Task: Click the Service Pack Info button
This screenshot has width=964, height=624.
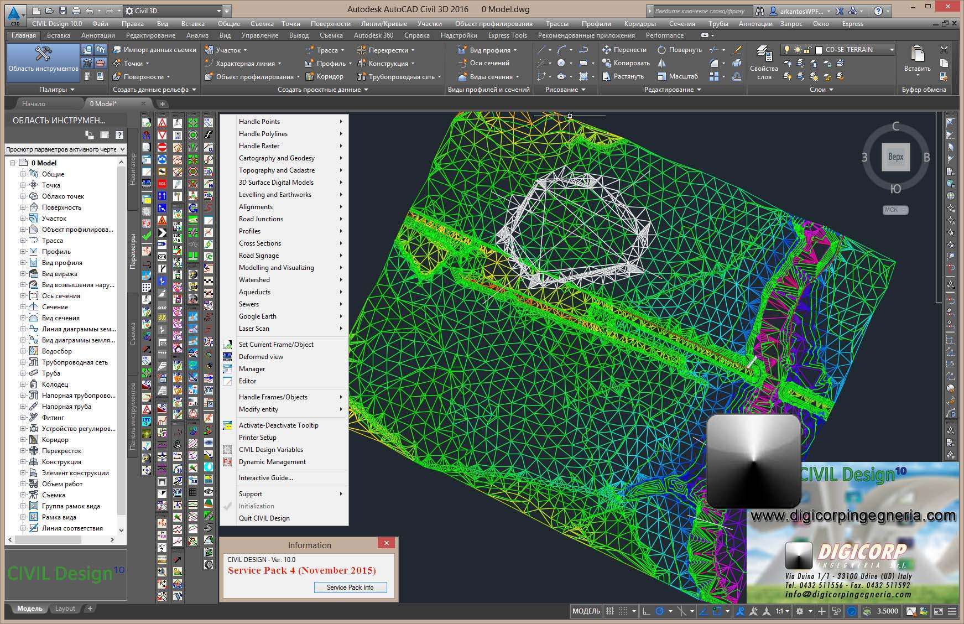Action: 350,587
